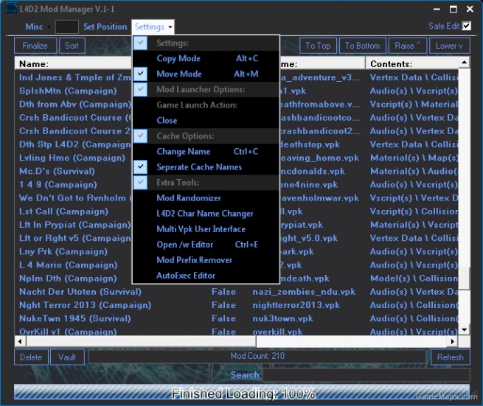483x406 pixels.
Task: Click the position number input box
Action: pos(66,27)
